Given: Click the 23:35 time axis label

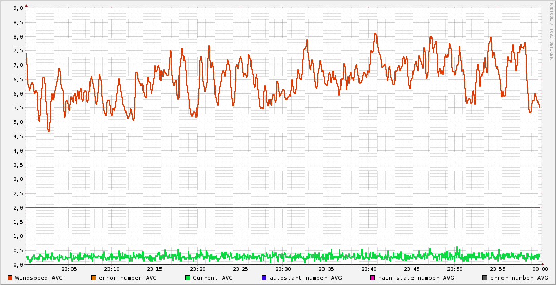Looking at the screenshot, I should coord(326,270).
